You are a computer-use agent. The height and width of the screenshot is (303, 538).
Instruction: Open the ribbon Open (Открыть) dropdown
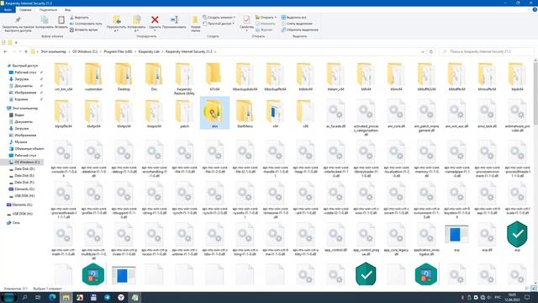click(266, 17)
